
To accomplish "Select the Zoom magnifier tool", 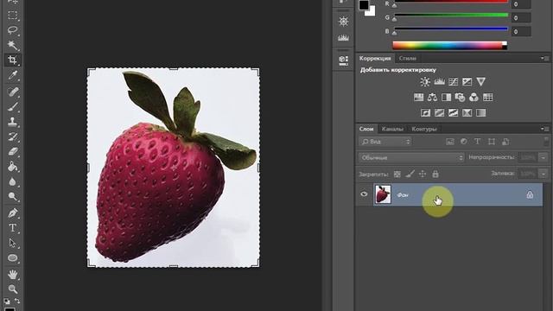I will point(13,289).
